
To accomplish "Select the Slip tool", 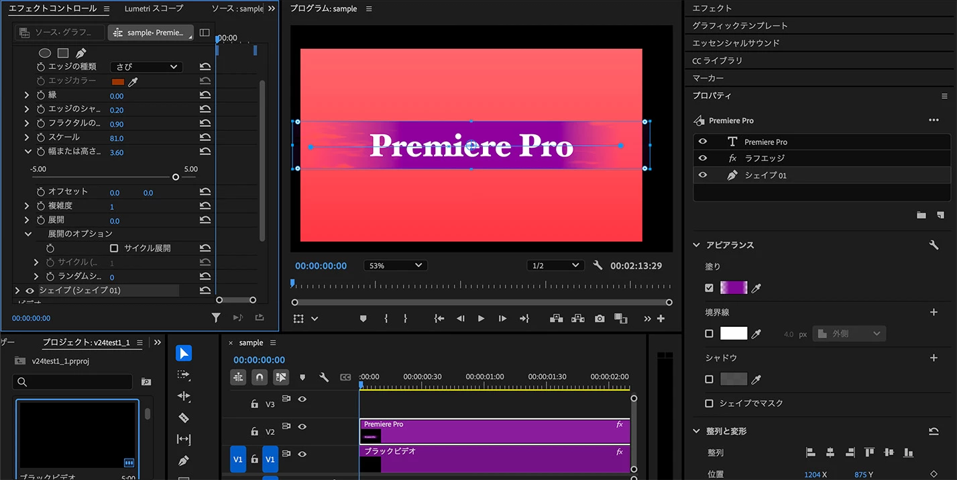I will point(184,439).
